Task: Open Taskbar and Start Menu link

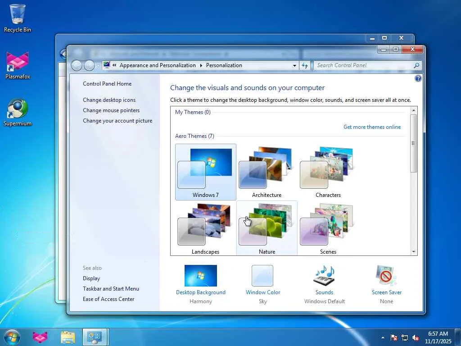Action: (x=111, y=289)
